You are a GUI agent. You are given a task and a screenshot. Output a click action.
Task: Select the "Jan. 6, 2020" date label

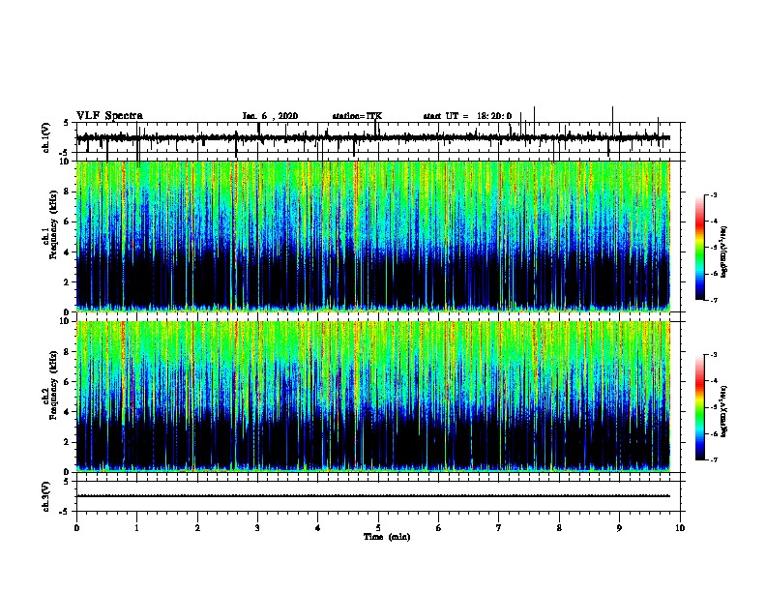coord(270,116)
